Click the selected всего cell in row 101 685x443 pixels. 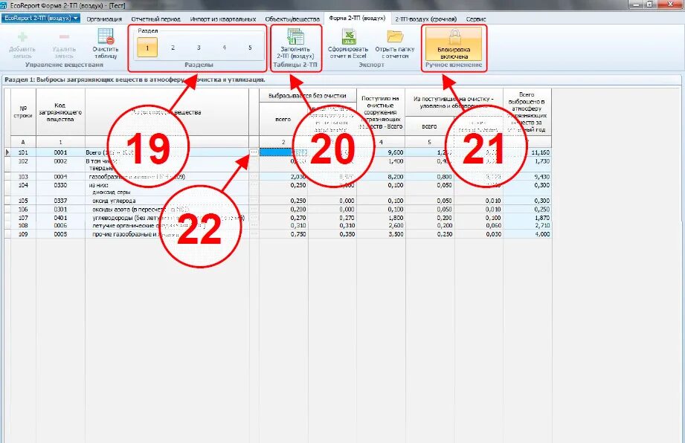coord(283,152)
